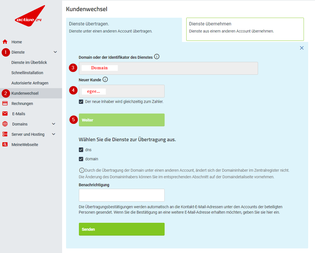Uncheck the dns service checkbox
The width and height of the screenshot is (315, 253).
pos(81,150)
